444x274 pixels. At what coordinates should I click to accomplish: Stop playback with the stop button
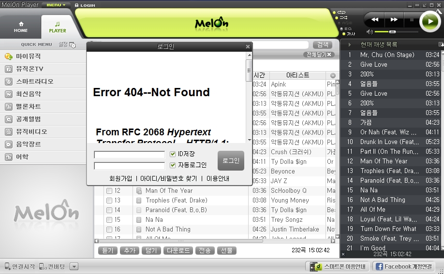pos(412,19)
